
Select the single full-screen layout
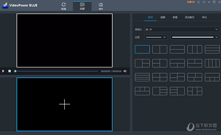pos(142,49)
